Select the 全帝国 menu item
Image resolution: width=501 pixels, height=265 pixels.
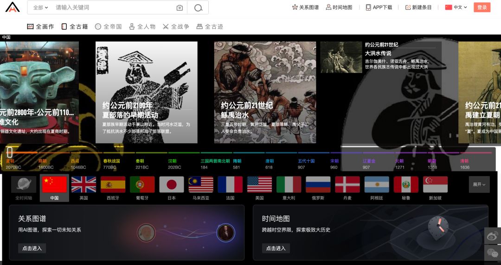(x=108, y=26)
